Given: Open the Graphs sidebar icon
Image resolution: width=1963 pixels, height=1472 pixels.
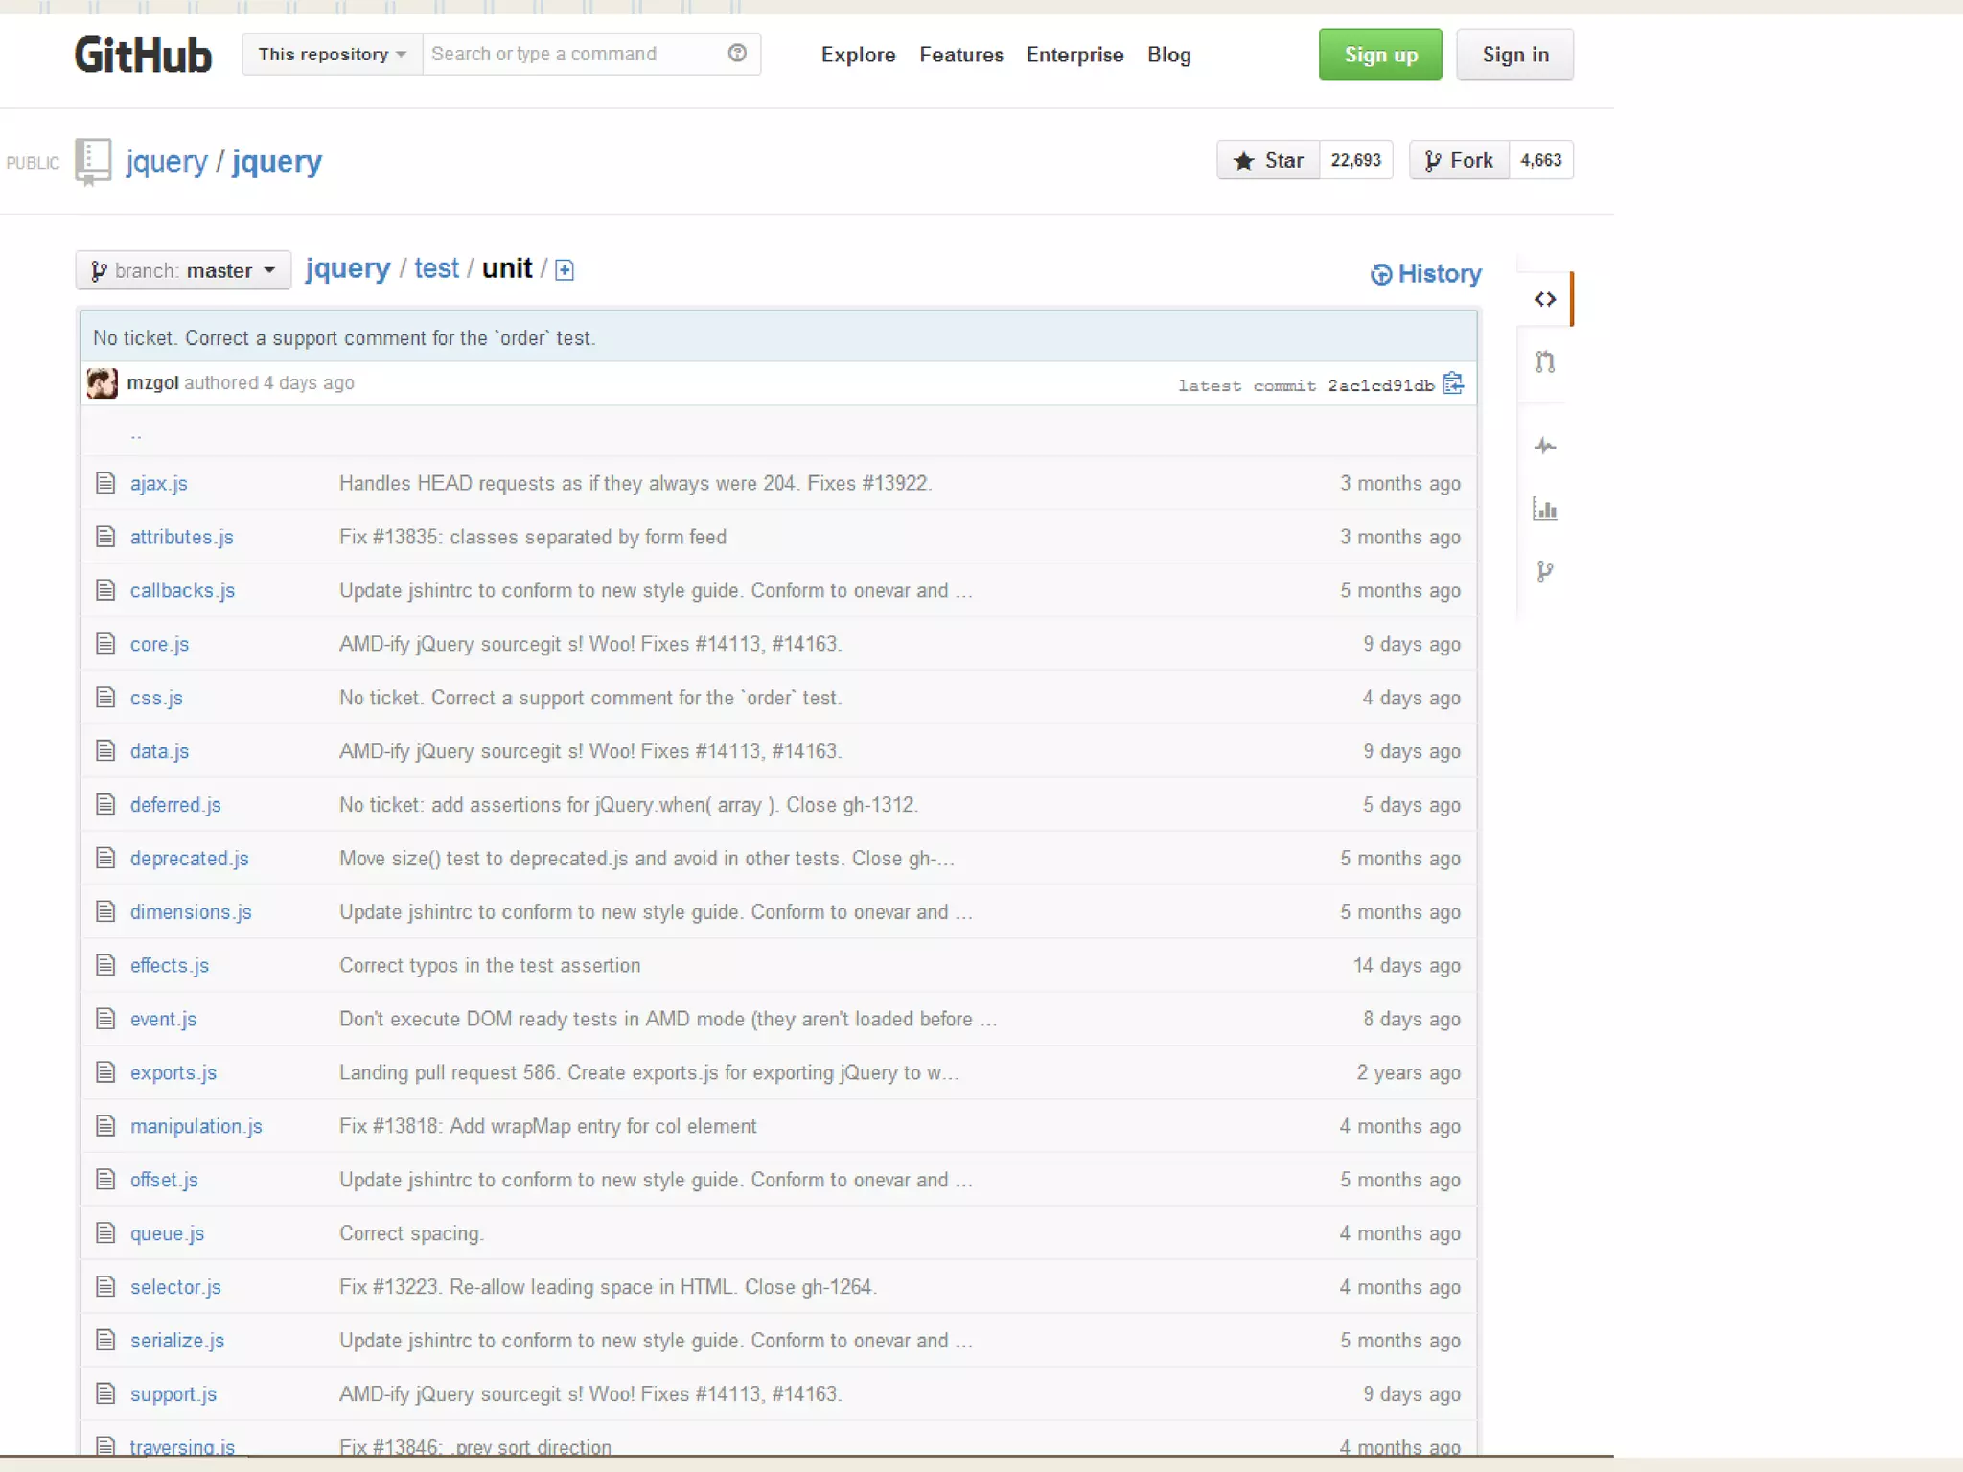Looking at the screenshot, I should point(1544,509).
